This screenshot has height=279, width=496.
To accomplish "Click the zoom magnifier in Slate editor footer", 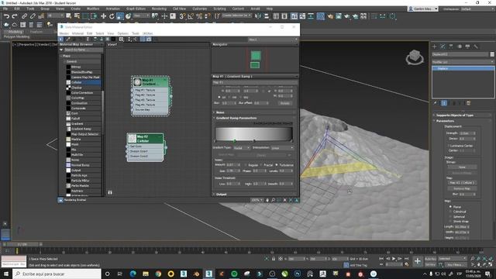I will click(x=273, y=200).
